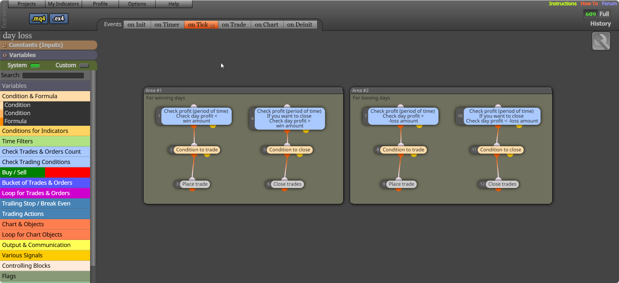Image resolution: width=619 pixels, height=283 pixels.
Task: Switch to the on Init event tab
Action: click(137, 25)
